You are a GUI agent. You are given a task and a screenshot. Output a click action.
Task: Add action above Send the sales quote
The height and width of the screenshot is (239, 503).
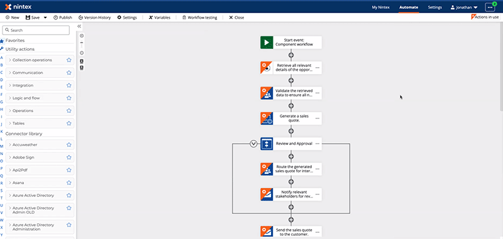point(291,220)
